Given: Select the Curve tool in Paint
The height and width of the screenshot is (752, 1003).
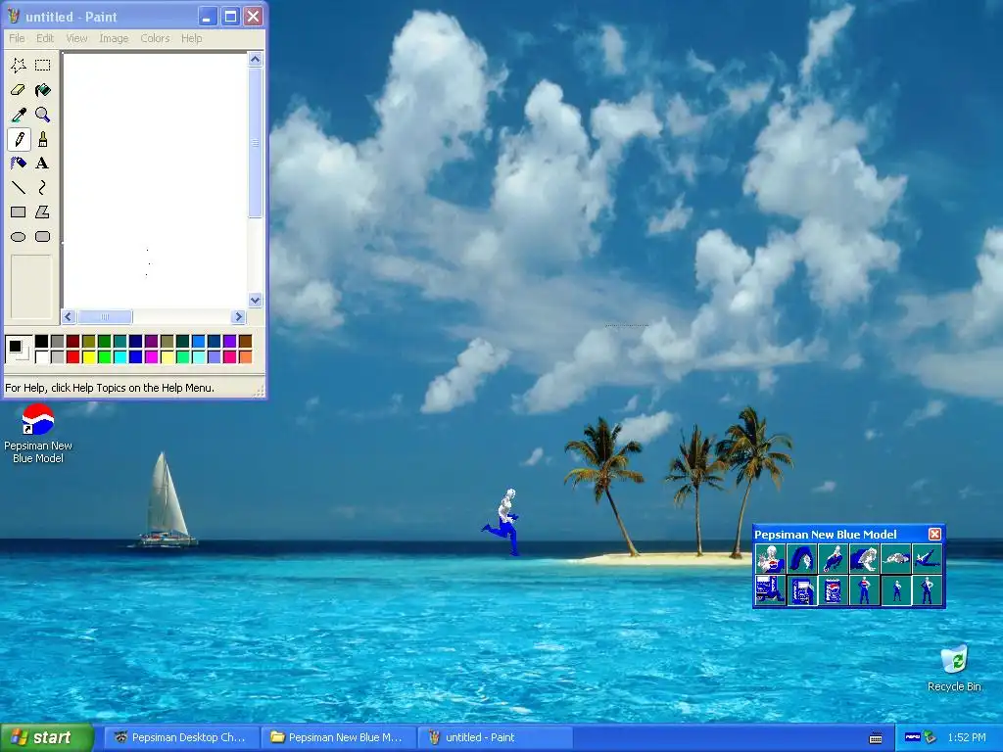Looking at the screenshot, I should point(42,187).
